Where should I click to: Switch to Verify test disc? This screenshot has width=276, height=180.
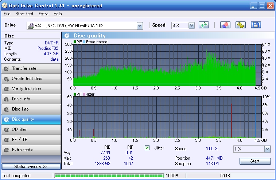pyautogui.click(x=31, y=89)
